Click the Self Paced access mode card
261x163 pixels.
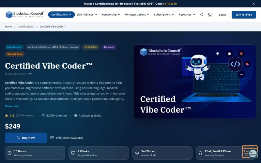(x=162, y=153)
